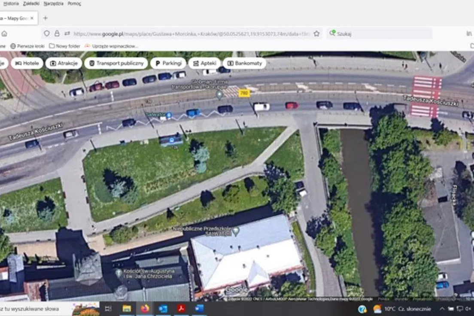Open File Explorer from the taskbar
Image resolution: width=474 pixels, height=316 pixels.
click(127, 309)
